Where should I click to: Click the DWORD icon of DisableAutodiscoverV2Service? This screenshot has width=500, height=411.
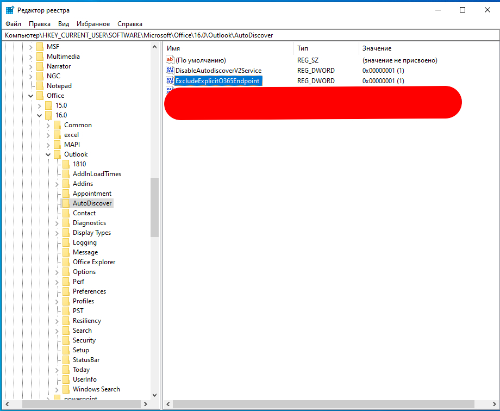170,70
